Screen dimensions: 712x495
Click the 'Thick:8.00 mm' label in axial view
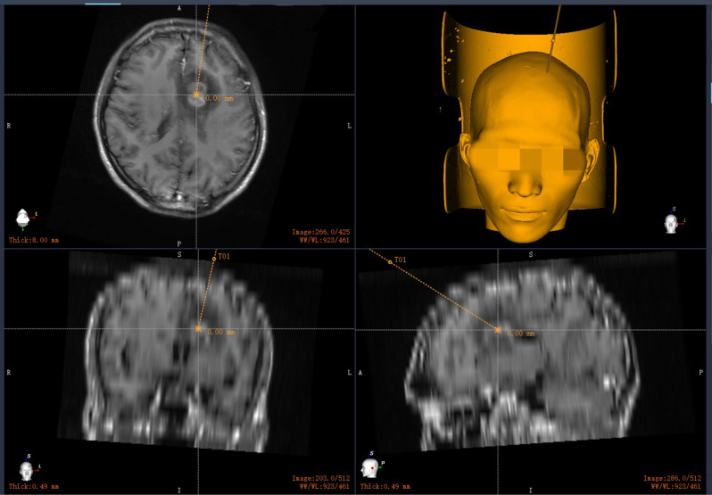pyautogui.click(x=34, y=240)
